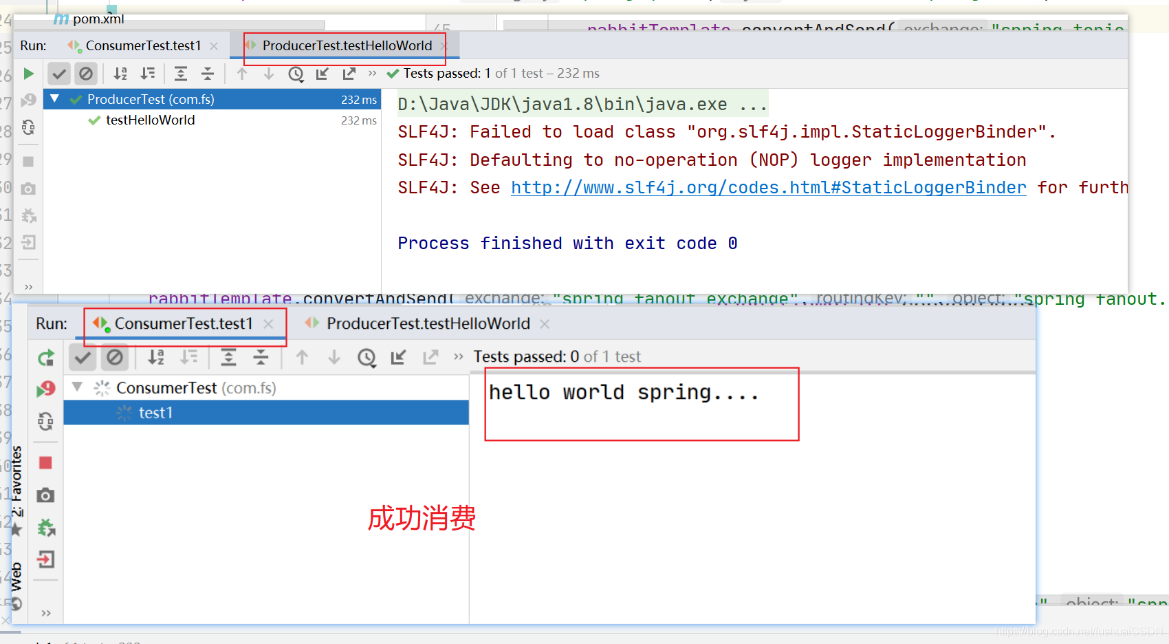
Task: Export test results in the ProducerTest results toolbar
Action: (349, 74)
